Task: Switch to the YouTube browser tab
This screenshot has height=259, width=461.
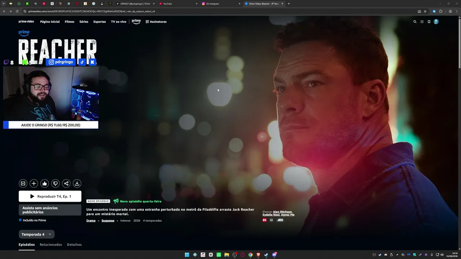Action: [178, 4]
